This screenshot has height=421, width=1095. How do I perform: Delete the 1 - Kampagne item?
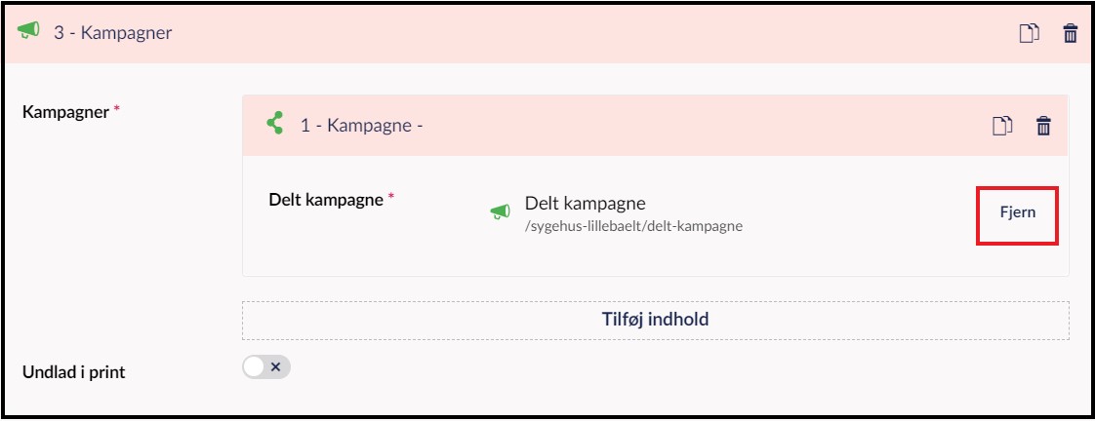[1043, 126]
